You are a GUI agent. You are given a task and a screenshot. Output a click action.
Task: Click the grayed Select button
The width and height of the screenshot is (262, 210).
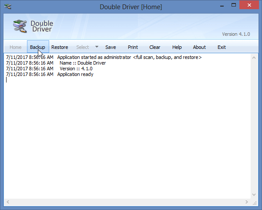coord(83,47)
